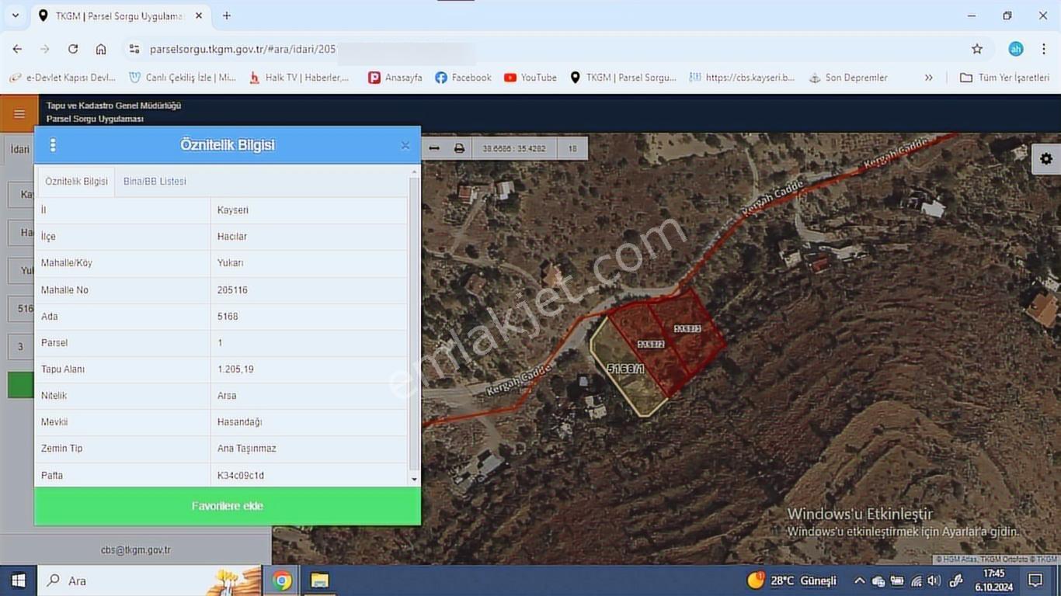Select the measure distance tool on map toolbar

tap(434, 148)
